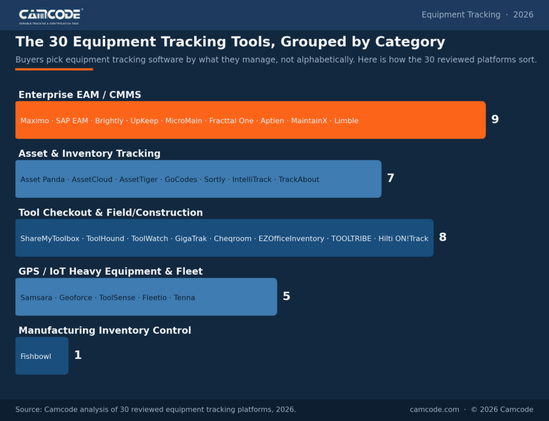Screen dimensions: 549x421
Task: Open the camcode.com footer link
Action: point(434,409)
